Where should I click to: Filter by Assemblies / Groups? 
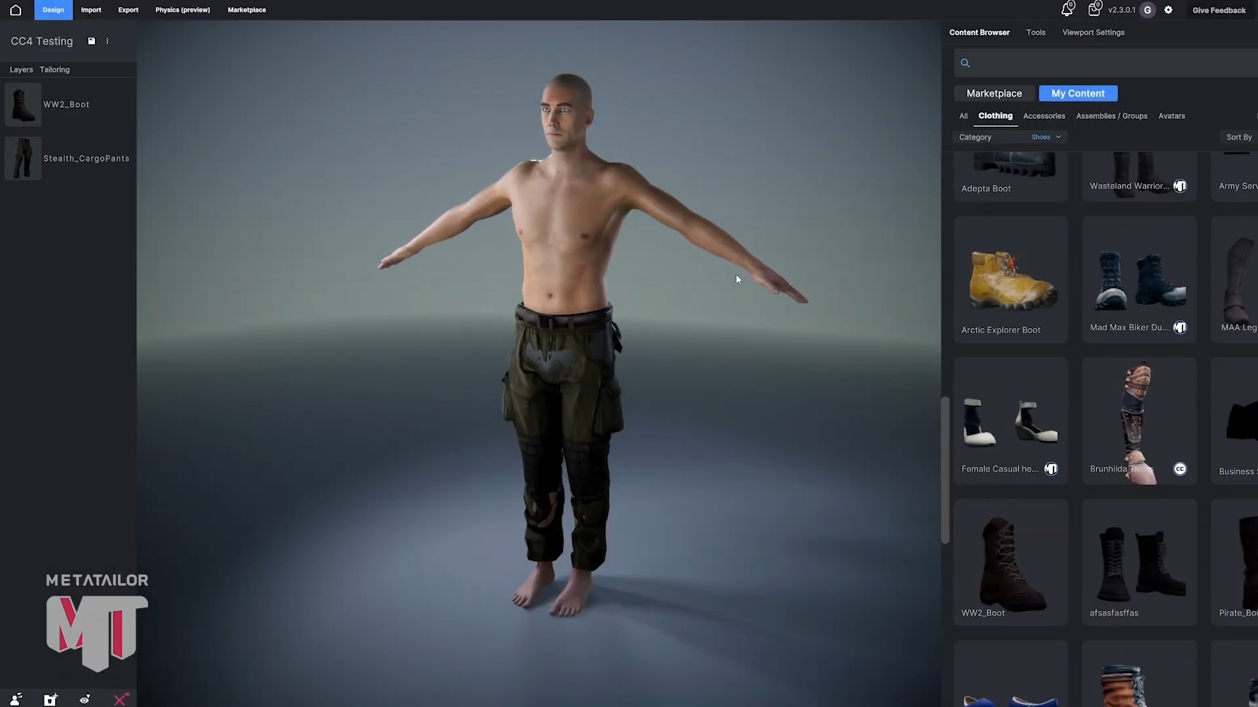[1111, 116]
